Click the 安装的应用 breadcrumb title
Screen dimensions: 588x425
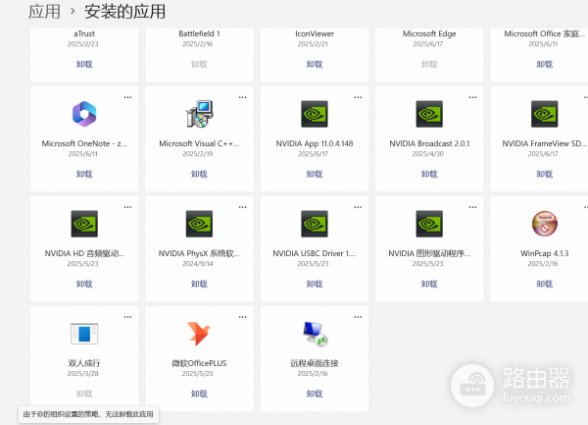tap(124, 11)
